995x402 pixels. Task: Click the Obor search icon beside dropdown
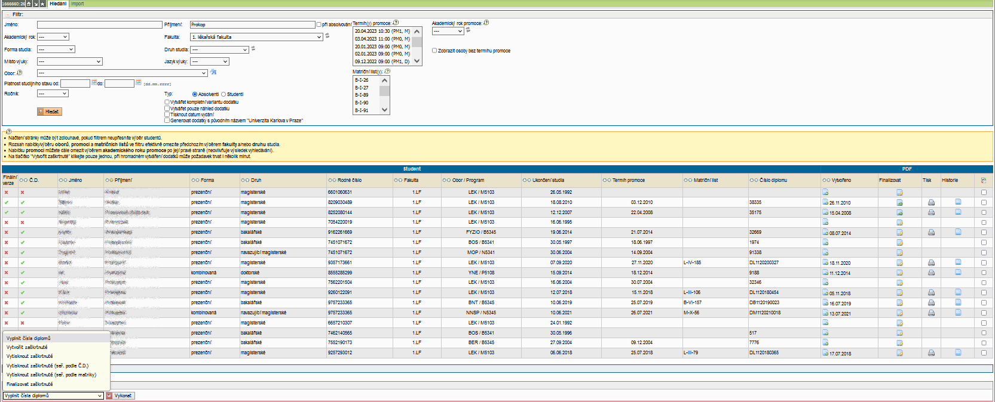[213, 73]
